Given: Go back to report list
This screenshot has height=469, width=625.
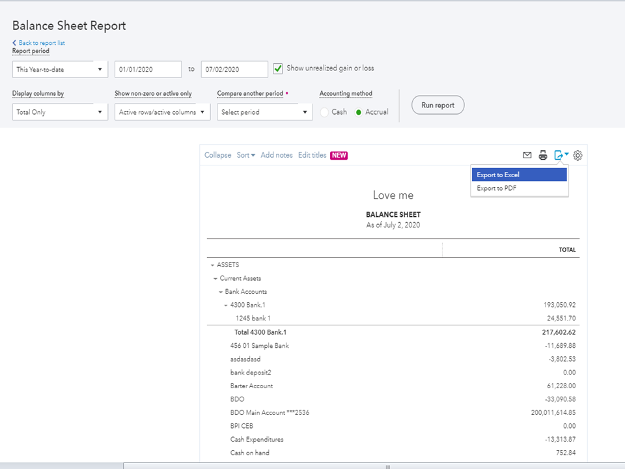Looking at the screenshot, I should point(41,43).
